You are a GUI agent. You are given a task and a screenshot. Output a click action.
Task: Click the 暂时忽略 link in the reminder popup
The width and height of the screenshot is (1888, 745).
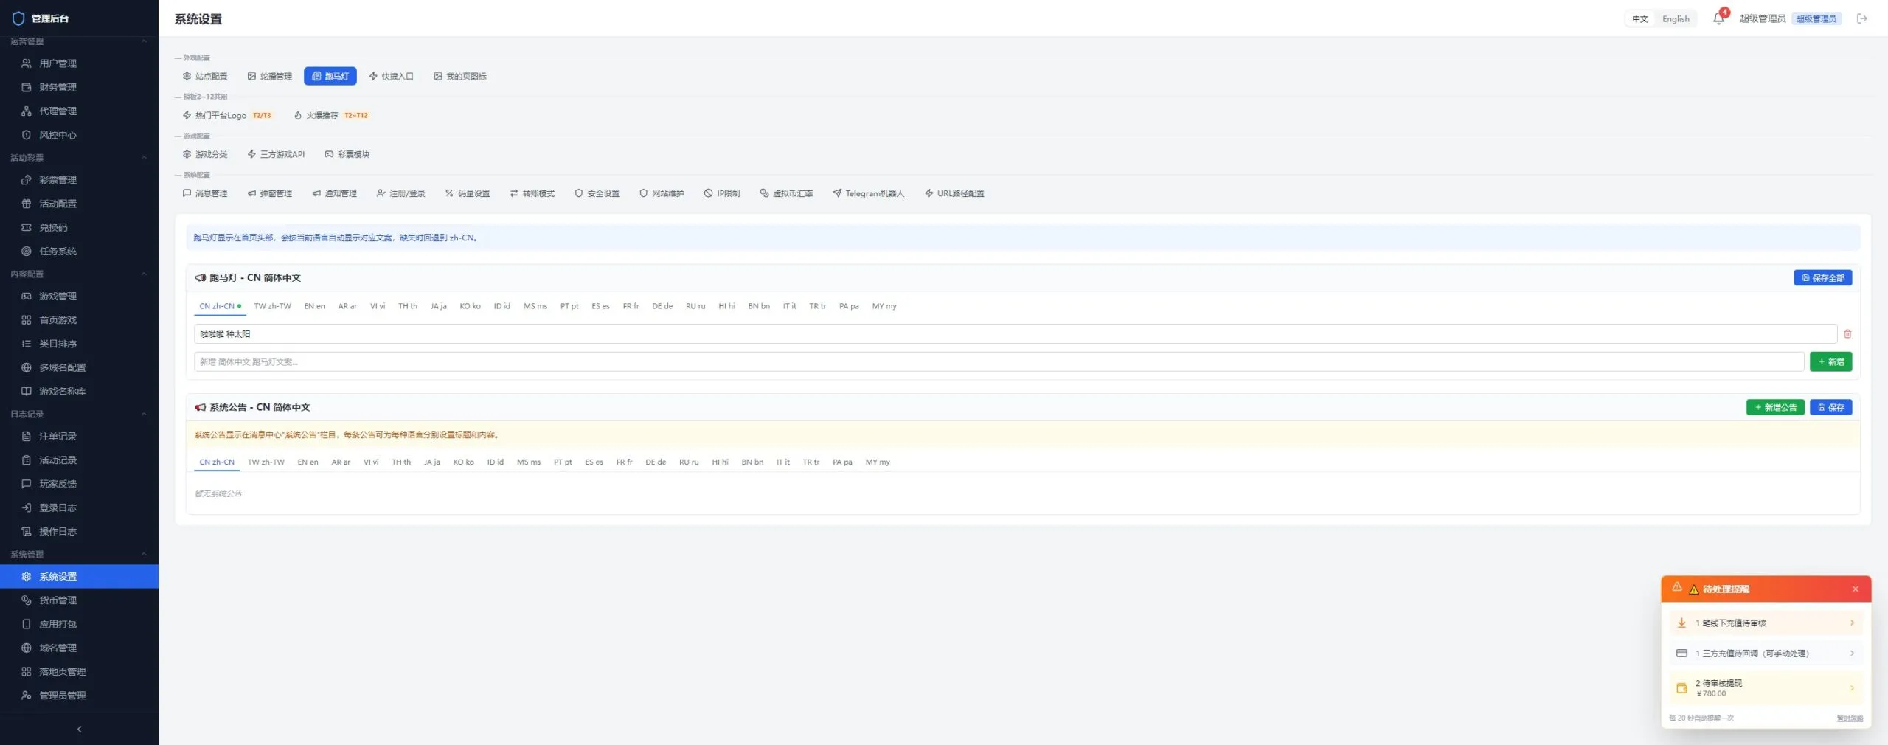(1849, 718)
